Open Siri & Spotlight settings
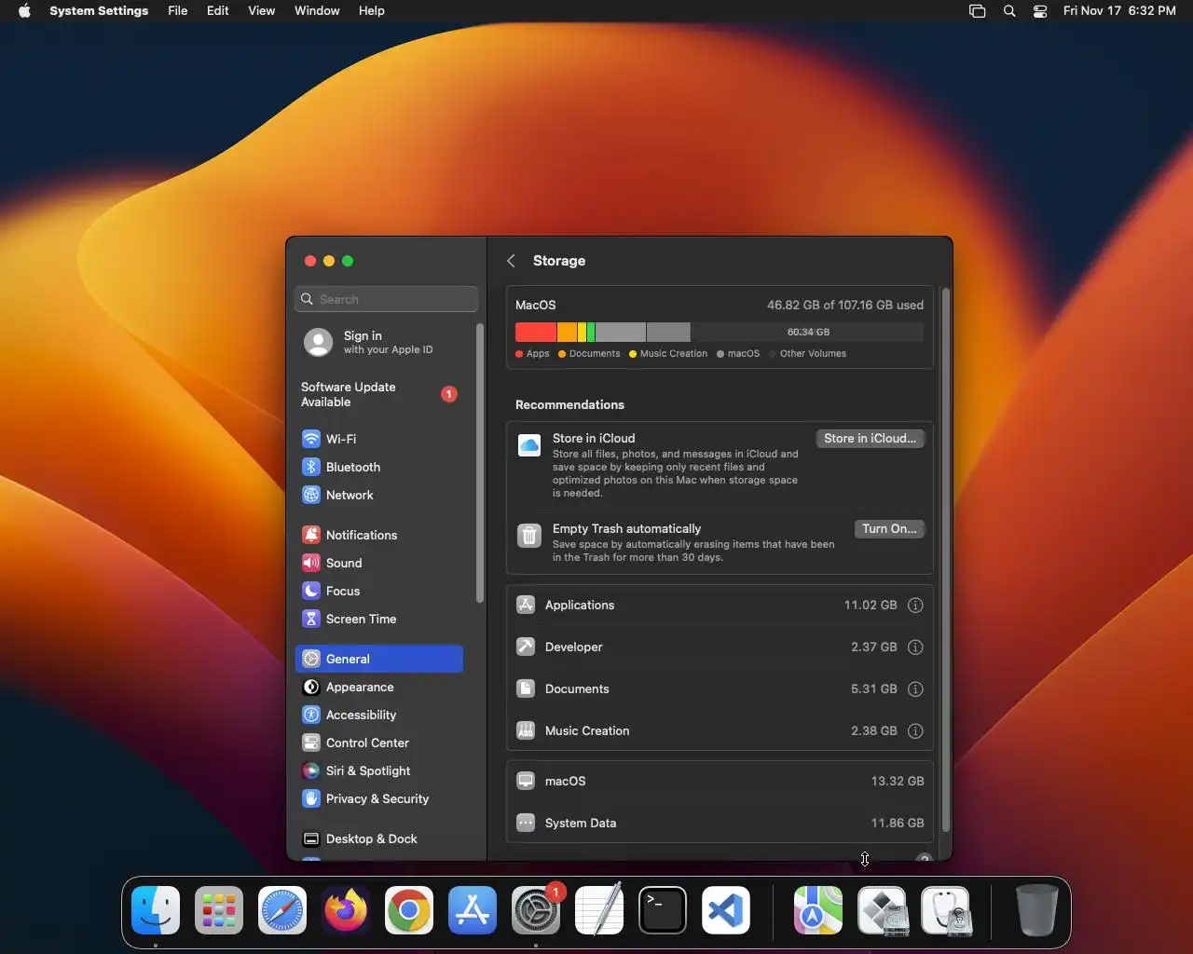 379,770
